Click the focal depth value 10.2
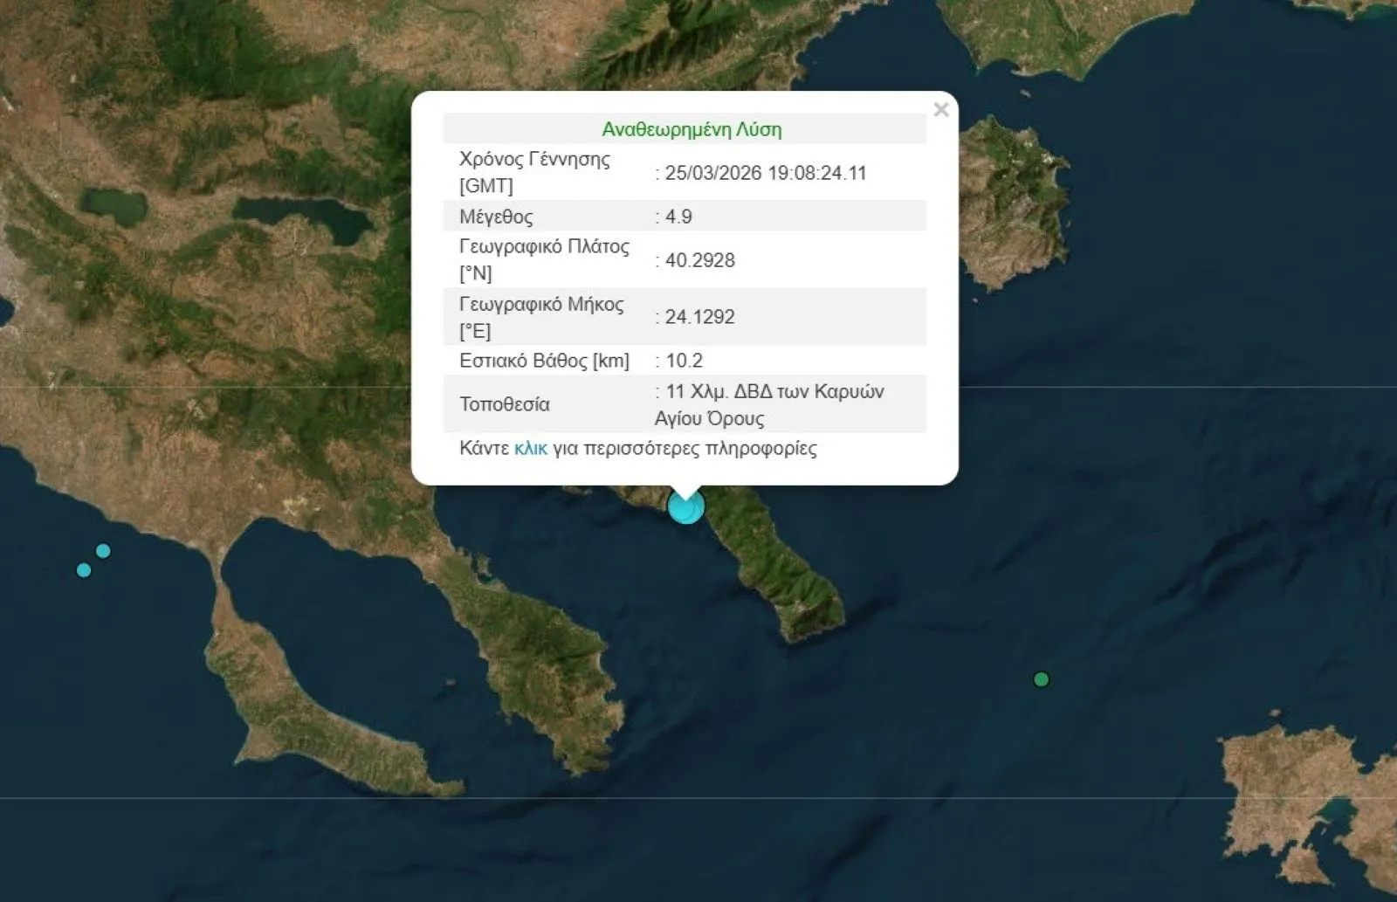 click(x=684, y=361)
